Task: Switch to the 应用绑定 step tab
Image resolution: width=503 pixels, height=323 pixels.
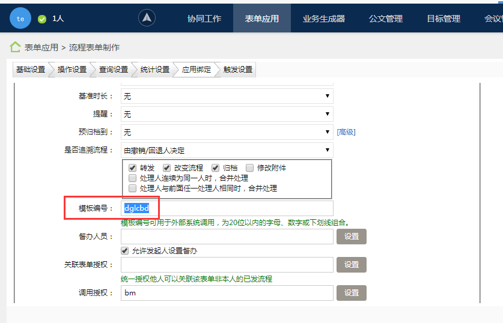Action: [x=197, y=70]
